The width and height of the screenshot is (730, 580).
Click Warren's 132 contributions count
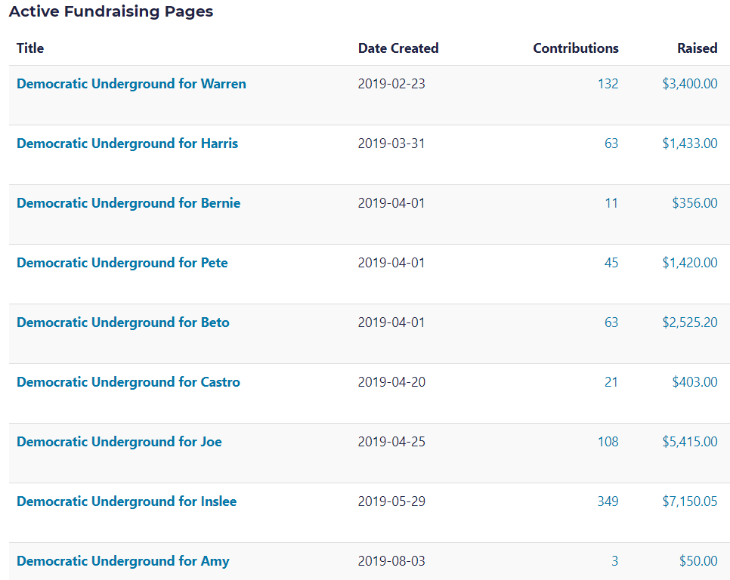[608, 84]
